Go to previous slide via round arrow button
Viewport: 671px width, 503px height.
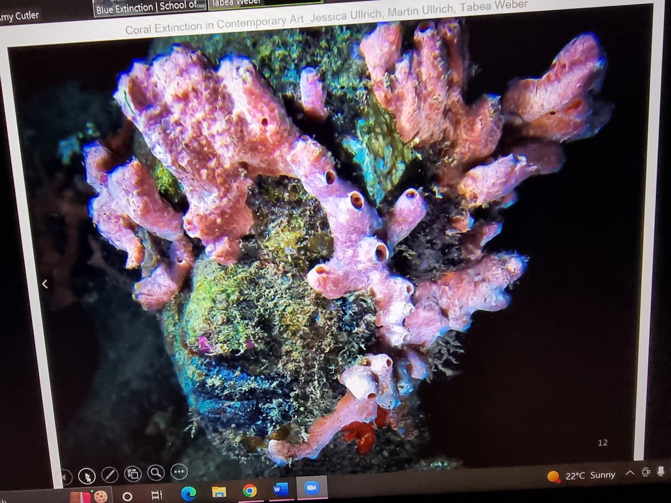pos(64,477)
